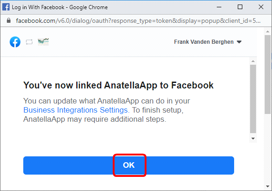Click the inner dialog scrollbar thumb
The image size is (272, 191).
coord(253,99)
